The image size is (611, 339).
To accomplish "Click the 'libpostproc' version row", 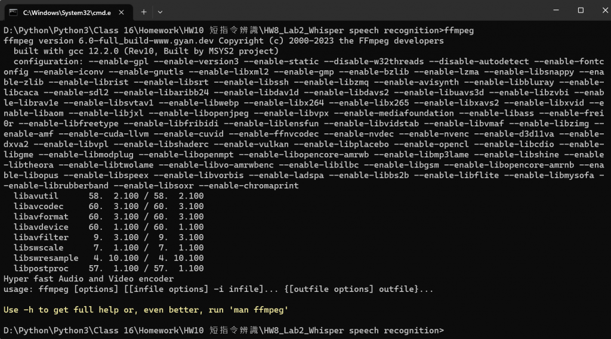I will pyautogui.click(x=109, y=268).
